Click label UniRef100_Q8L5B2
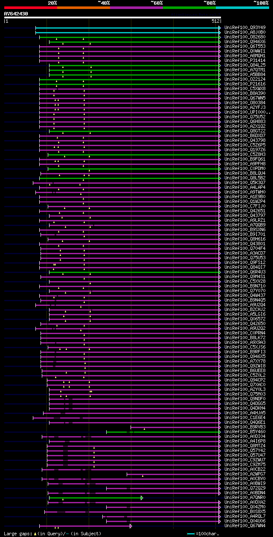273x537 pixels. (x=245, y=178)
